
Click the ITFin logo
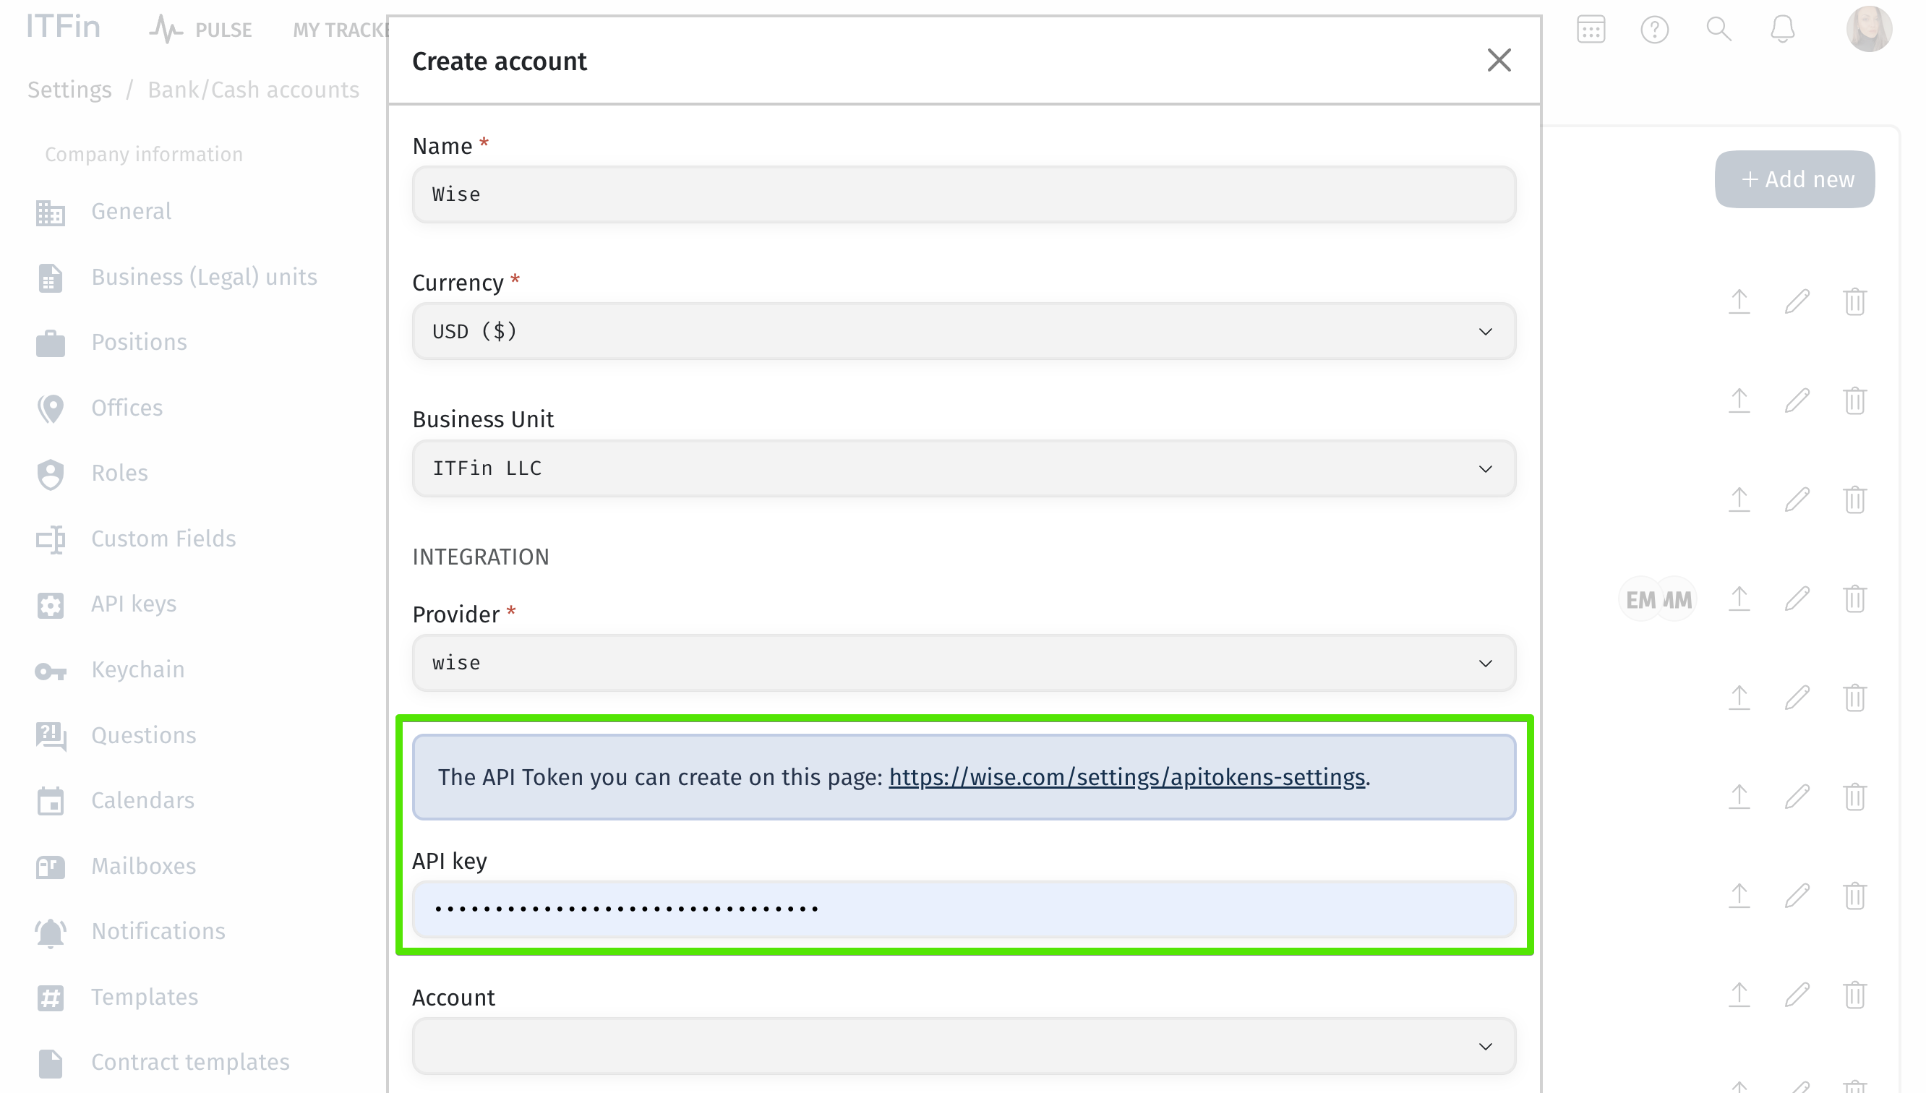pos(63,27)
